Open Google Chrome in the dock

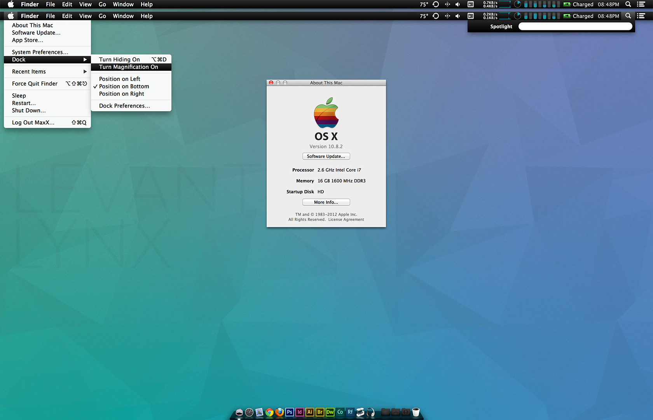tap(269, 412)
